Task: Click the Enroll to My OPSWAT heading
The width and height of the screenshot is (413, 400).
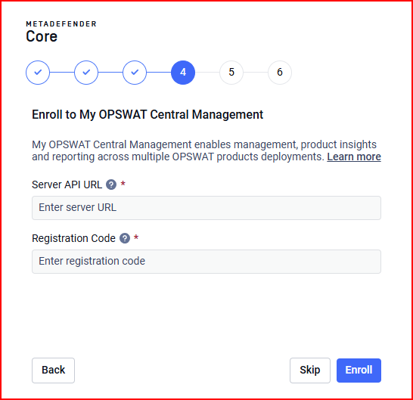Action: coord(147,115)
